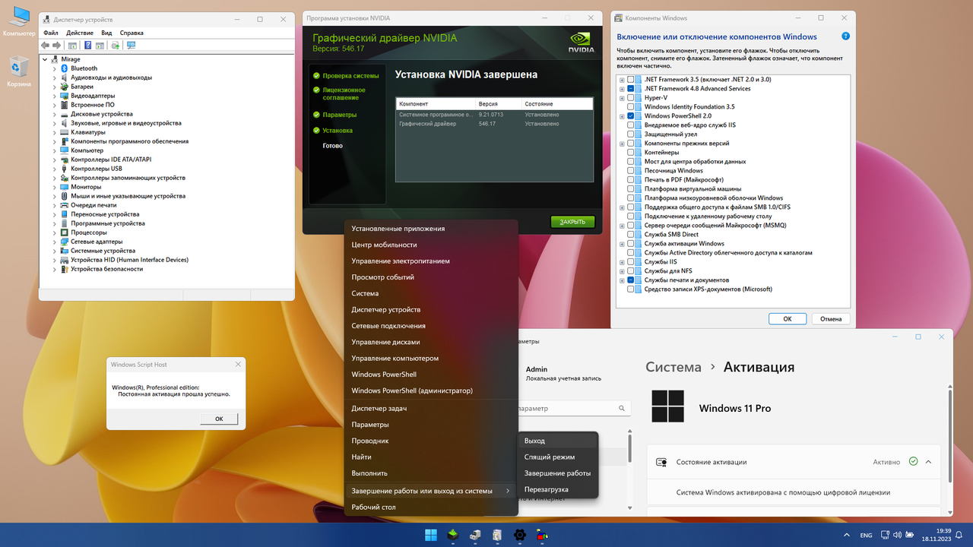
Task: Expand Контроллеры USB tree node
Action: pyautogui.click(x=55, y=169)
